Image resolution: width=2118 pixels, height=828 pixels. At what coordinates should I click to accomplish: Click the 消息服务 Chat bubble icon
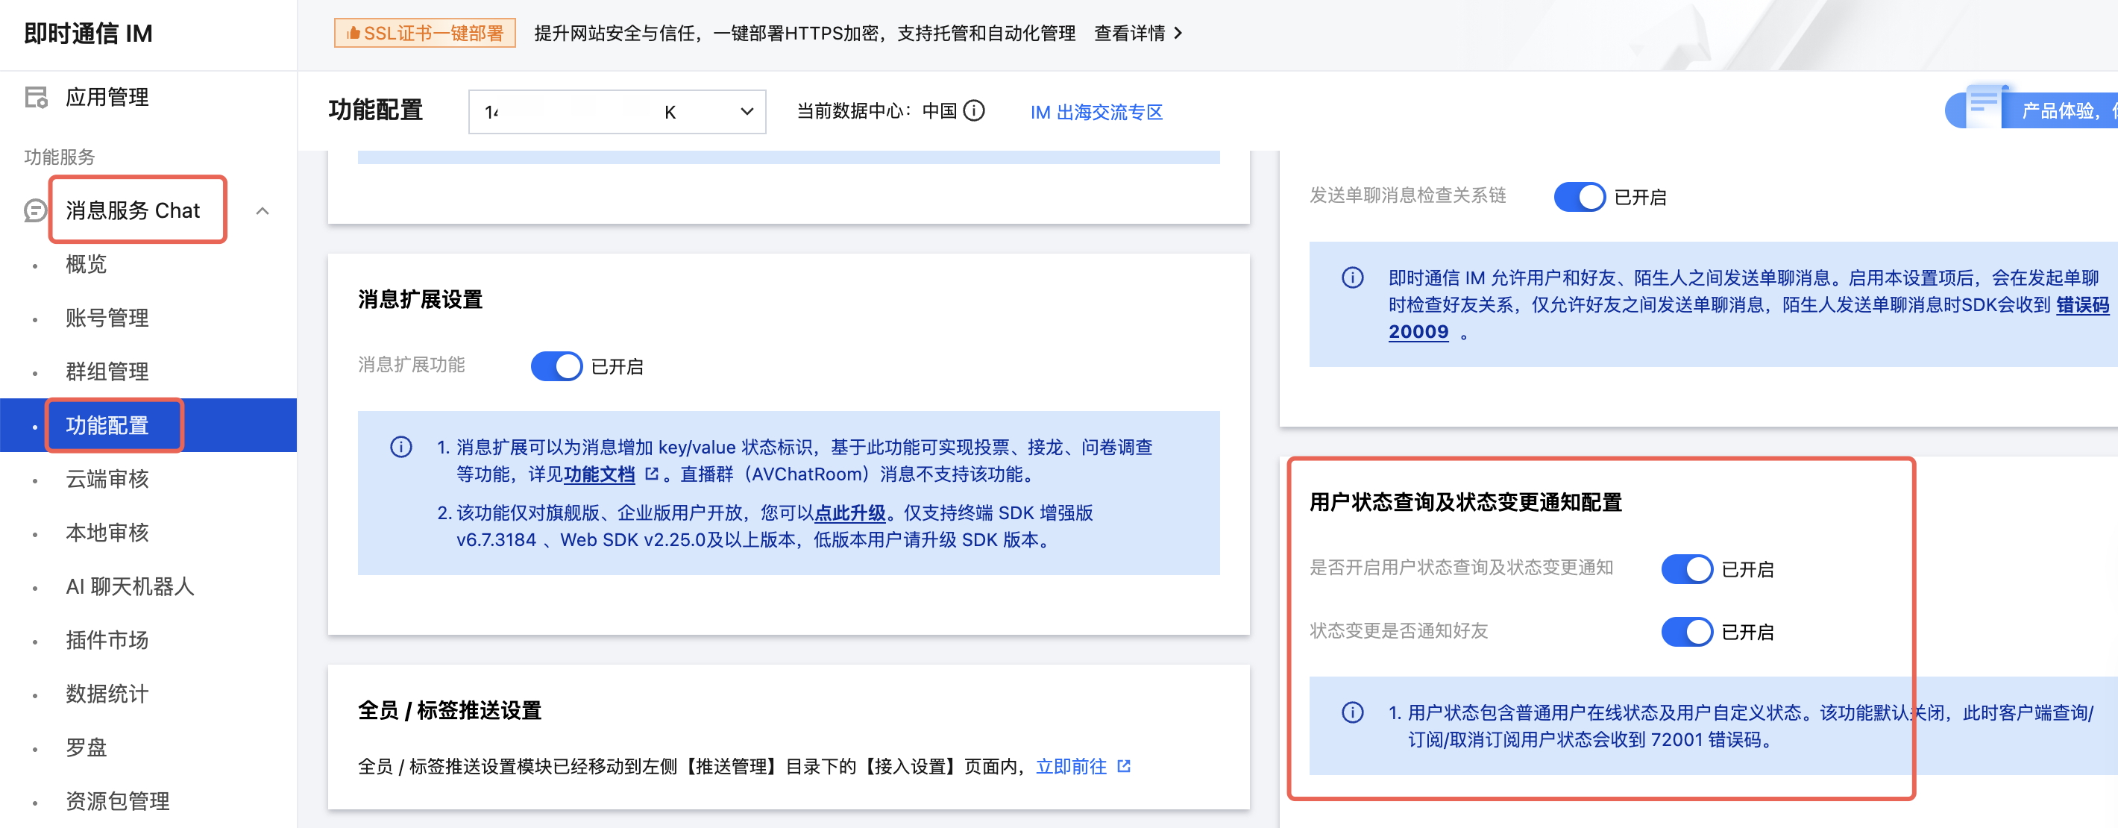point(35,210)
